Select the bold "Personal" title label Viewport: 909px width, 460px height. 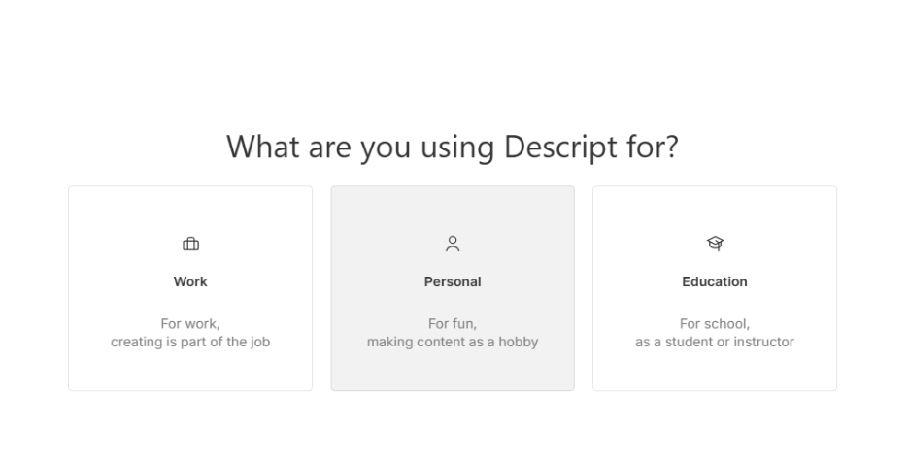point(453,281)
